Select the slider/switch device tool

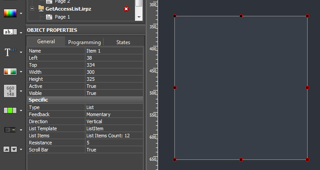tap(10, 130)
